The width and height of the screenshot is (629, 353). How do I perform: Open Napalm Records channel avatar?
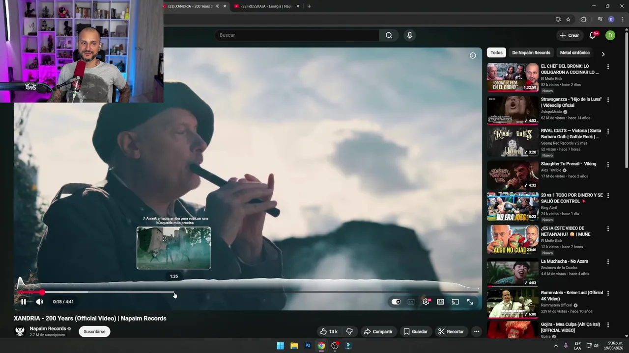(x=20, y=331)
